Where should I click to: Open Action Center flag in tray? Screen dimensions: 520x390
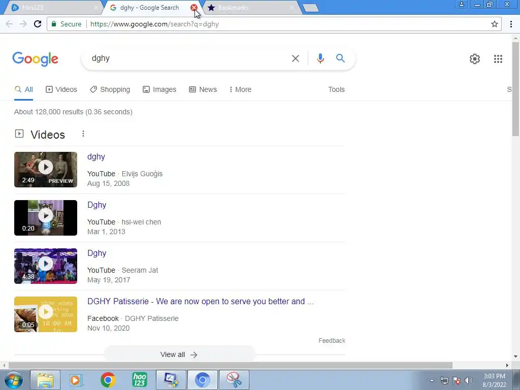(457, 380)
